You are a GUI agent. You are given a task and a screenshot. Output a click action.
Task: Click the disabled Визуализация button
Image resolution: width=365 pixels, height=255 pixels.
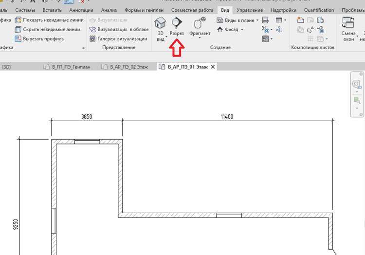tap(109, 20)
